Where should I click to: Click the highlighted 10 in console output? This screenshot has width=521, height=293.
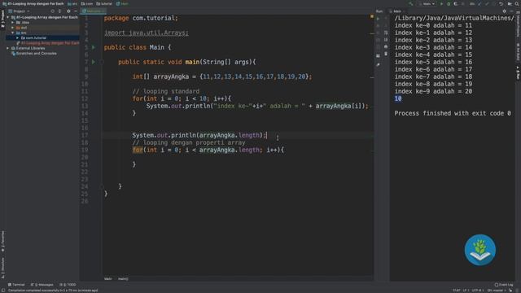398,98
